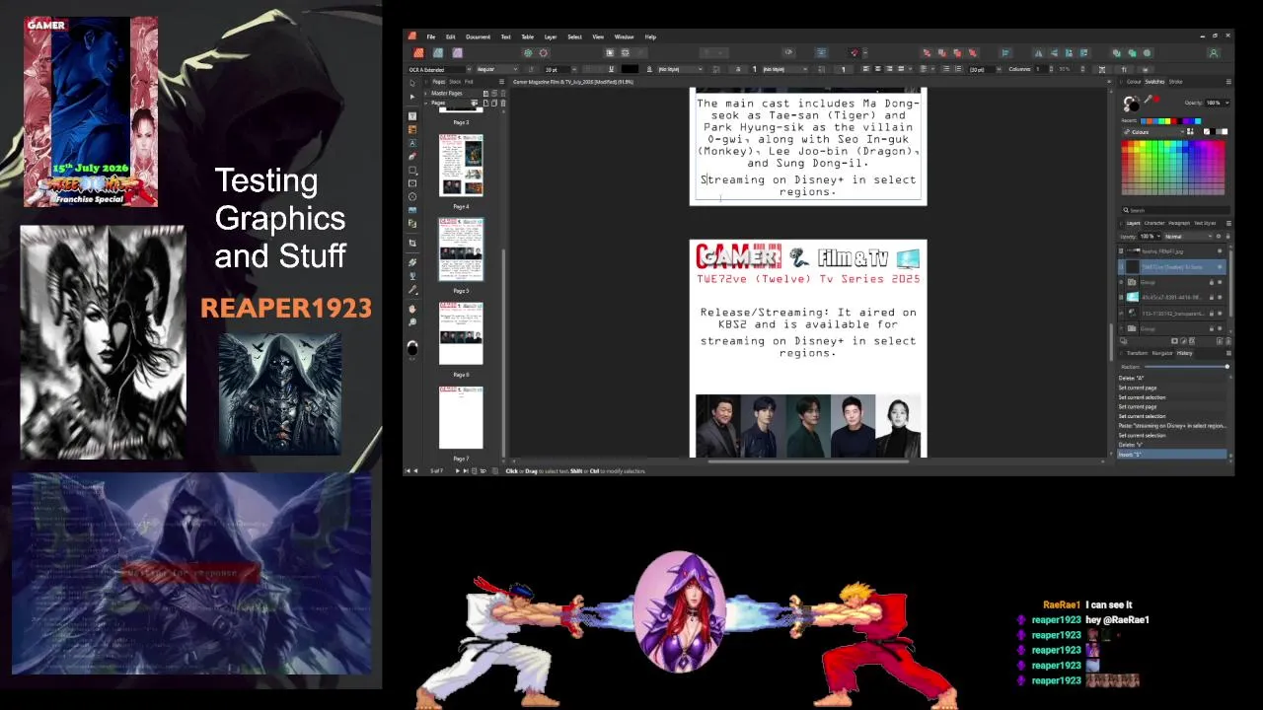Viewport: 1263px width, 710px height.
Task: Open the Document menu
Action: 478,36
